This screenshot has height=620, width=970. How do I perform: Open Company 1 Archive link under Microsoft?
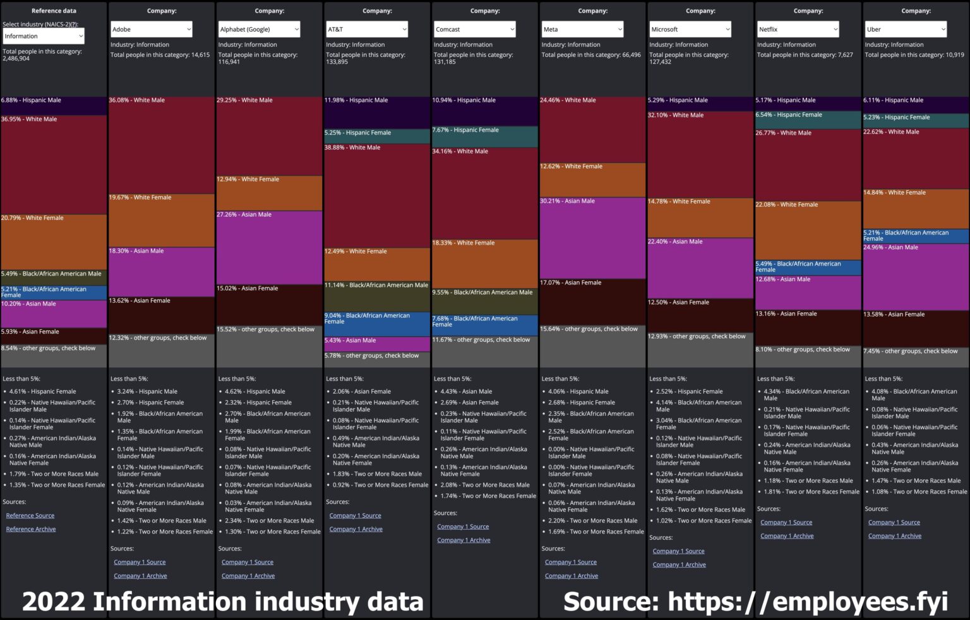(x=679, y=565)
